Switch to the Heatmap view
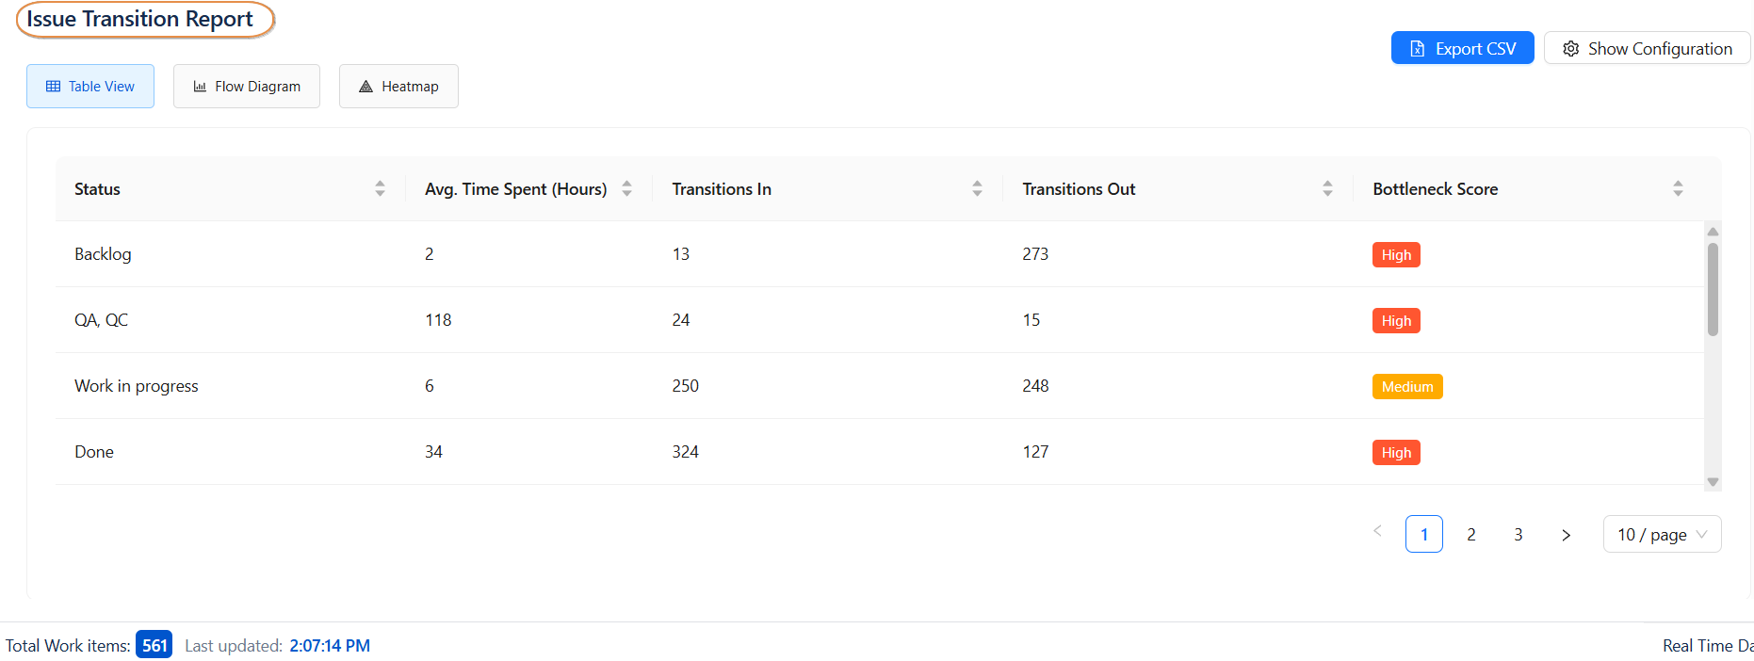Screen dimensions: 1754x661 (x=398, y=87)
